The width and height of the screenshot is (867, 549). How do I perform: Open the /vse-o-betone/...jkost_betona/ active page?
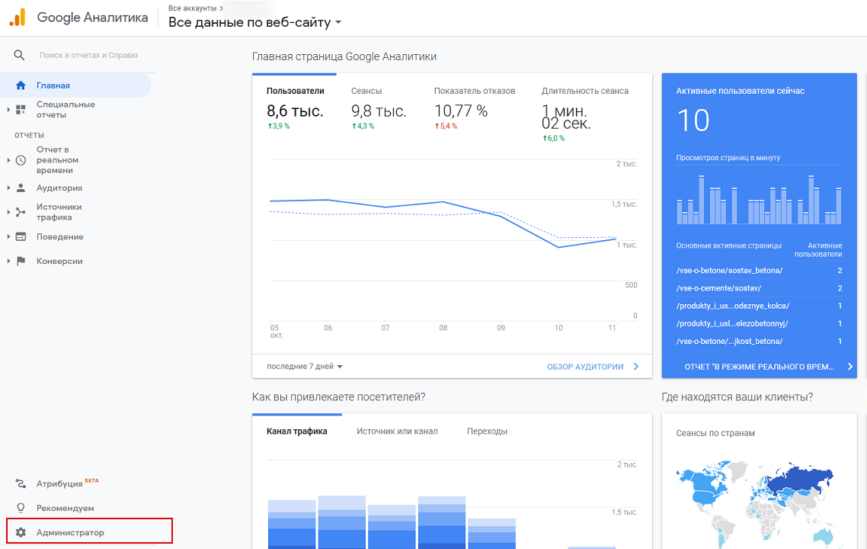point(729,342)
